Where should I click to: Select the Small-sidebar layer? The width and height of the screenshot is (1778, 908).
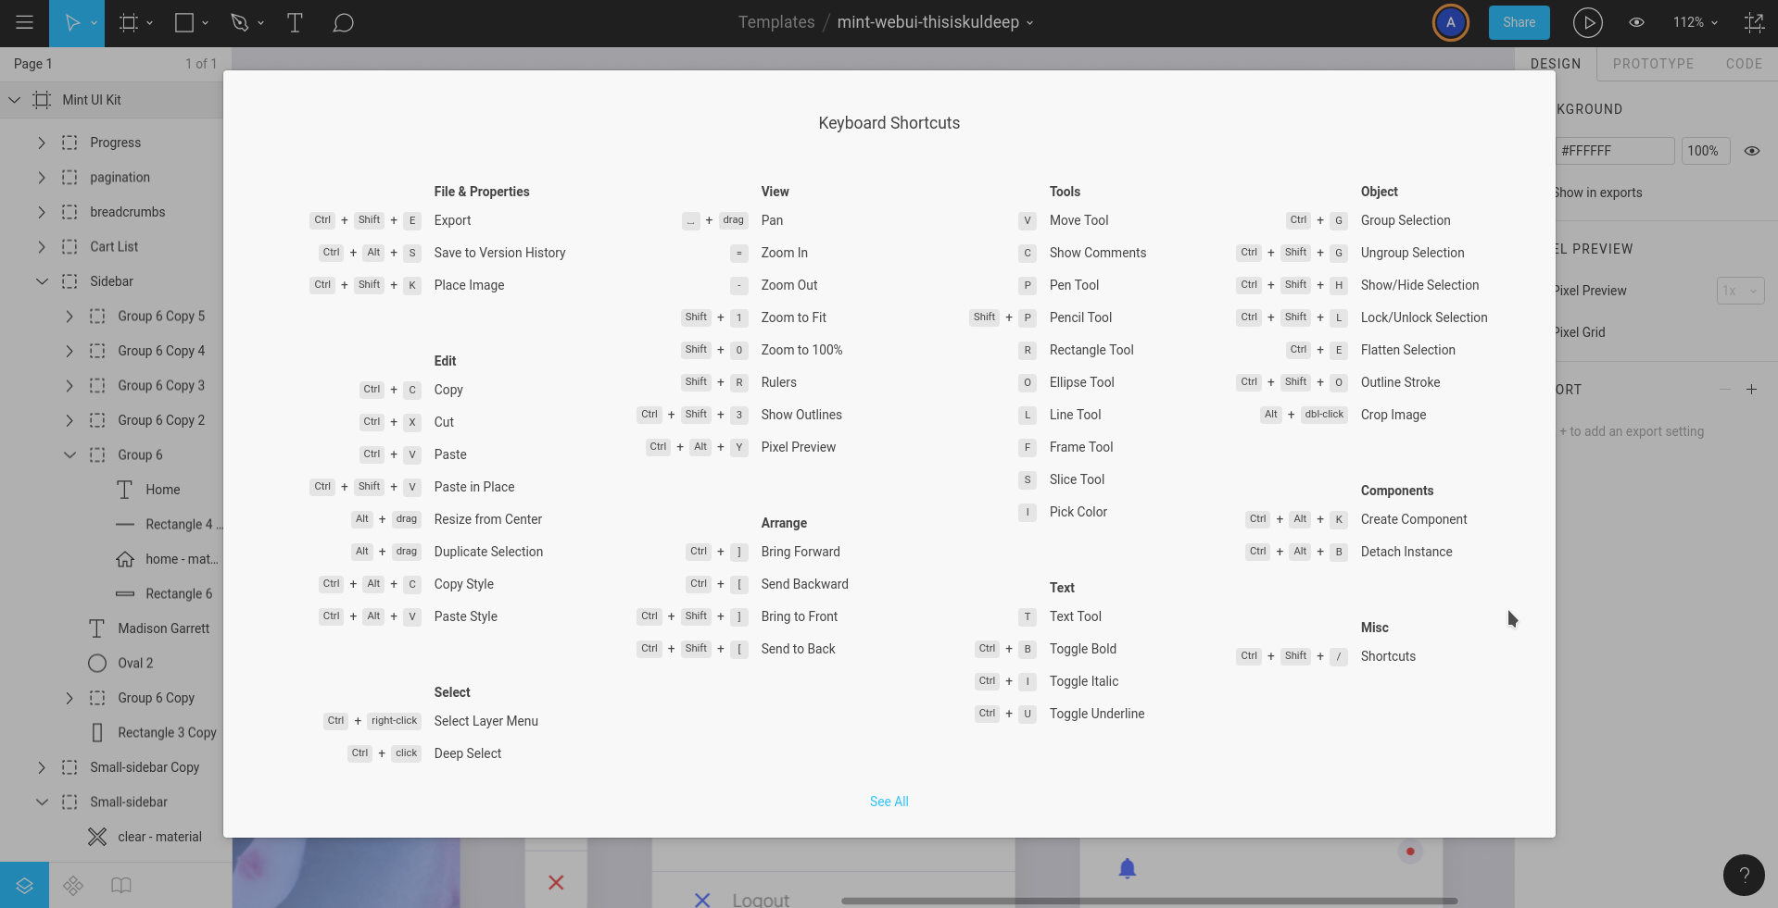click(129, 802)
